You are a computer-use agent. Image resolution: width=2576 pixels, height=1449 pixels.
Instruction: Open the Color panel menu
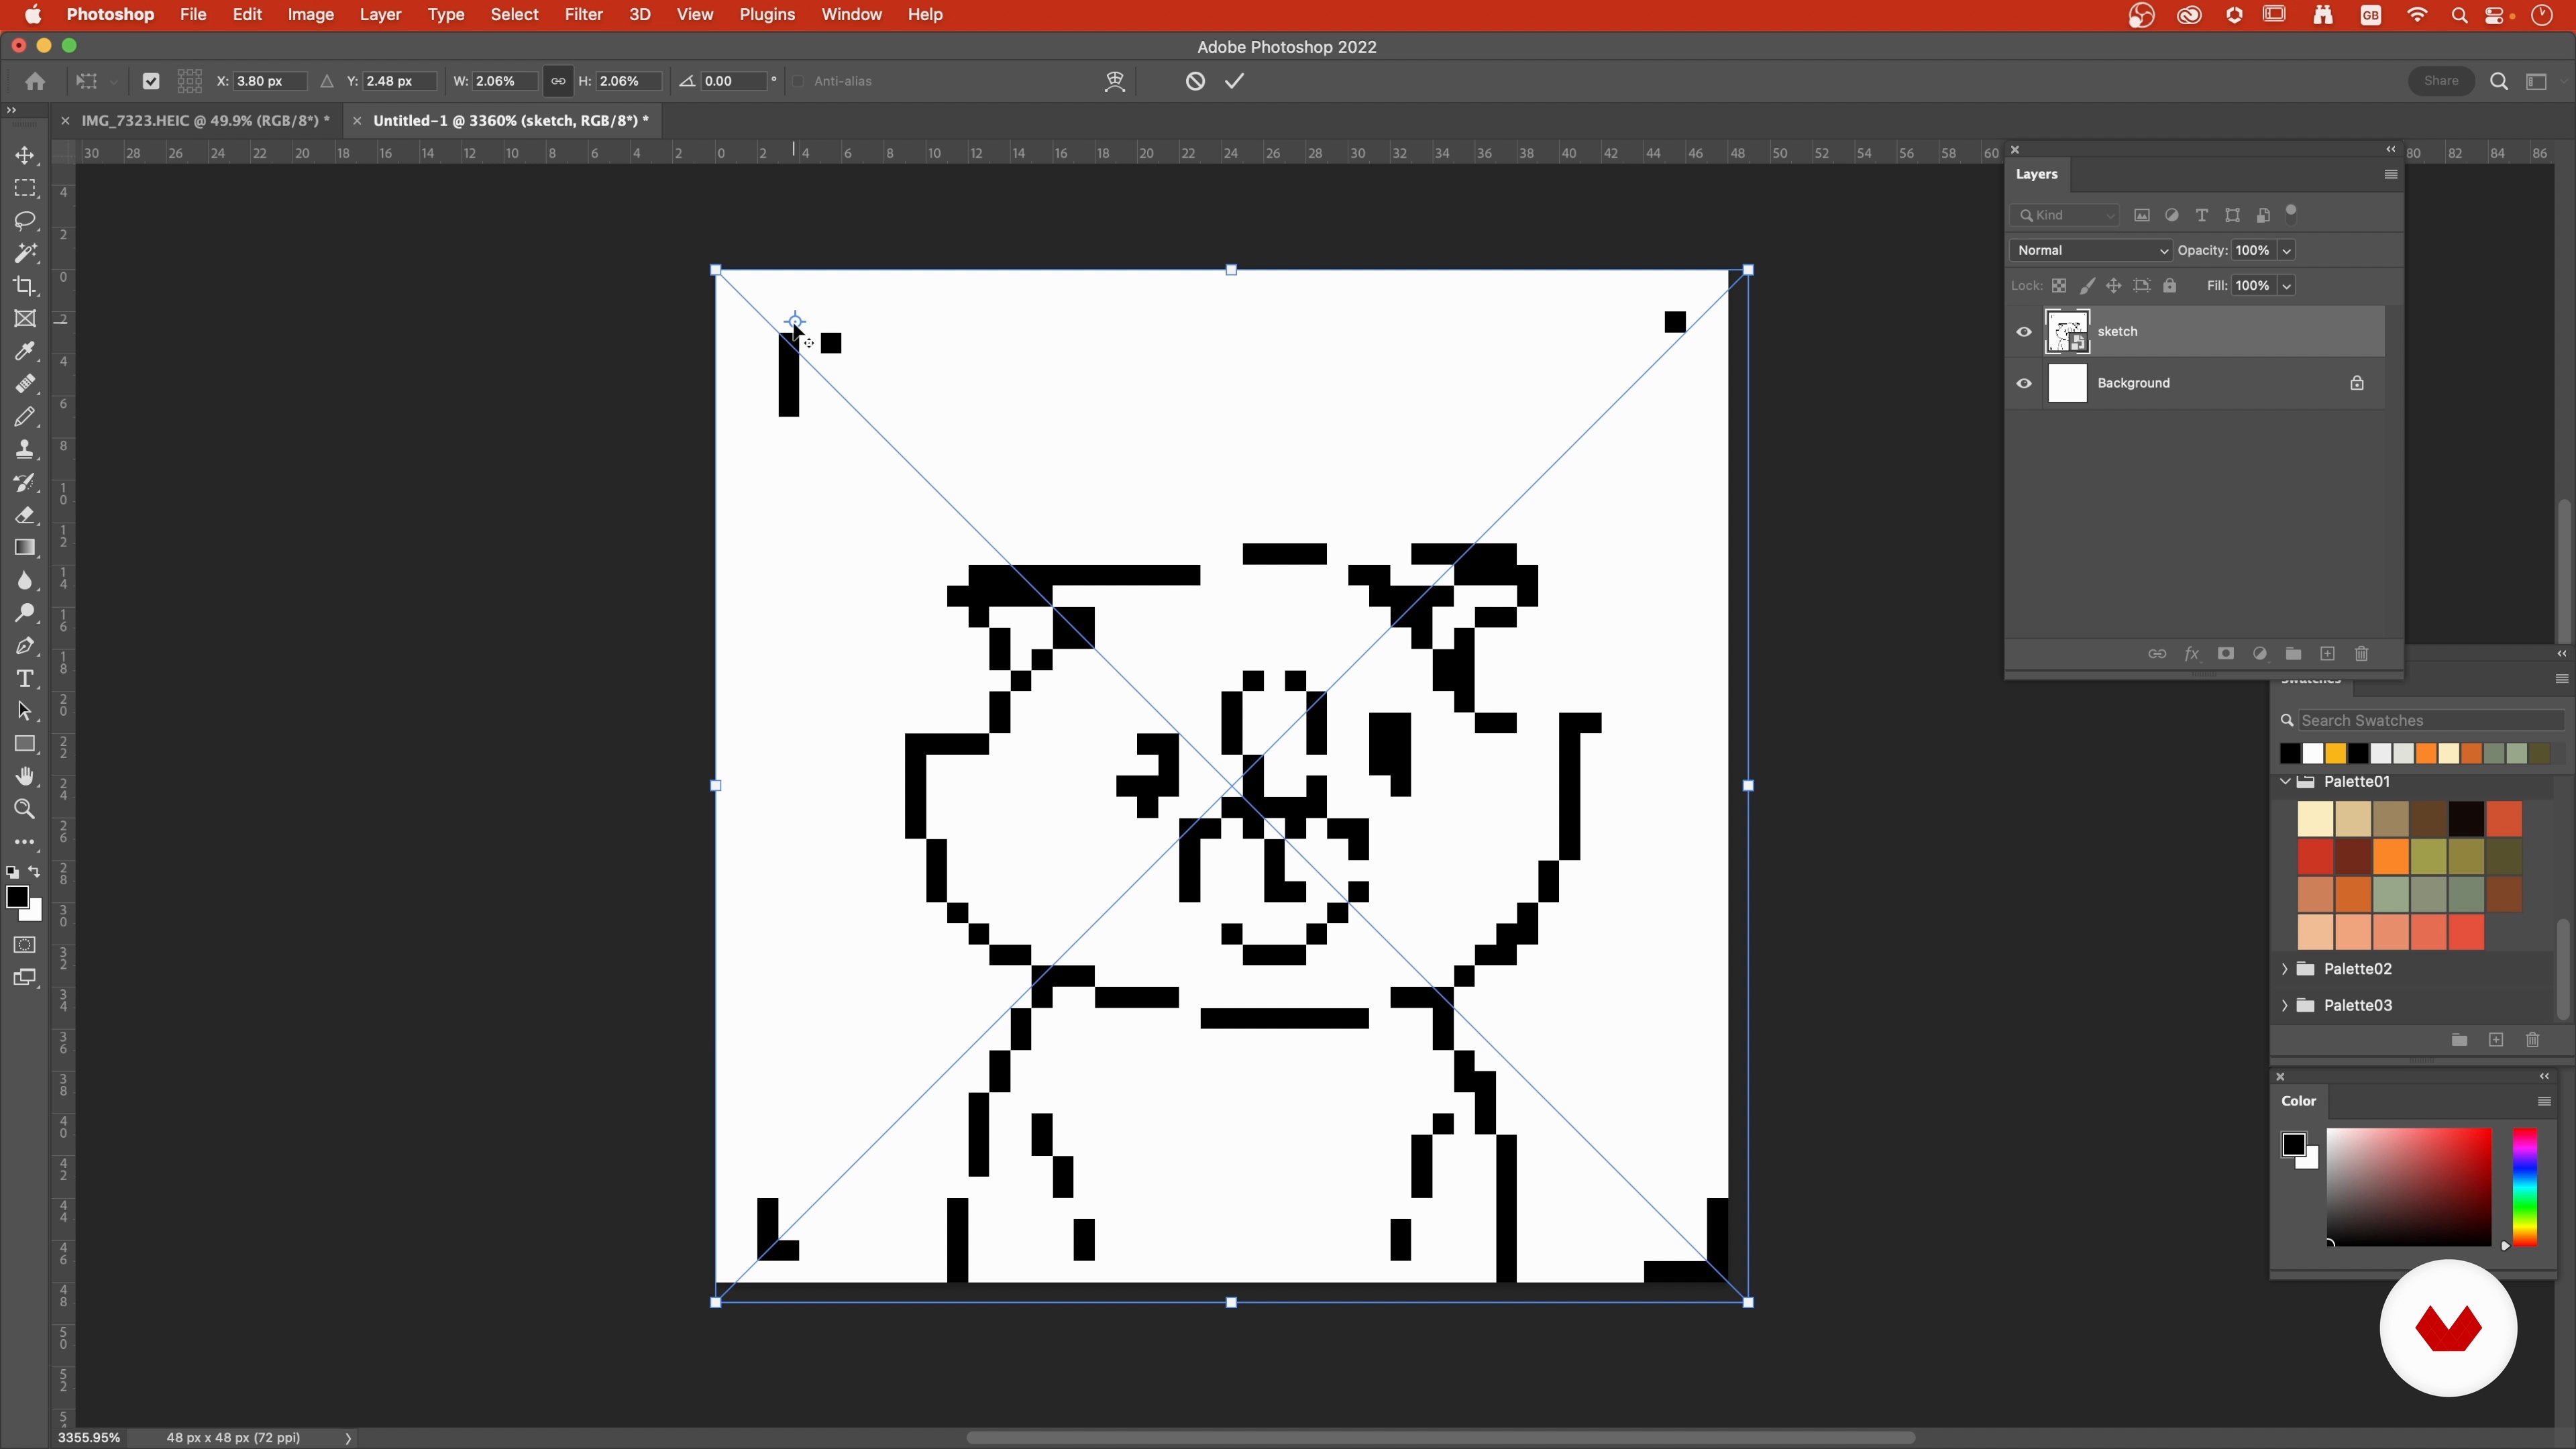click(x=2545, y=1102)
